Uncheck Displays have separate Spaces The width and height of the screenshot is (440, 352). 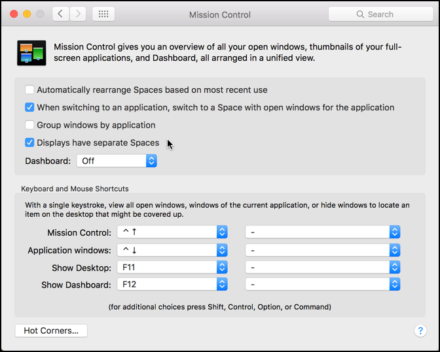pos(29,142)
